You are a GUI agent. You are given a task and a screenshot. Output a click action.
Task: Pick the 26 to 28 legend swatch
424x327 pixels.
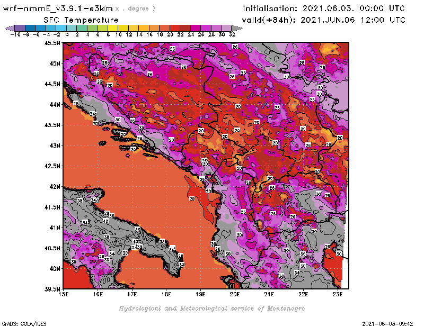point(206,28)
